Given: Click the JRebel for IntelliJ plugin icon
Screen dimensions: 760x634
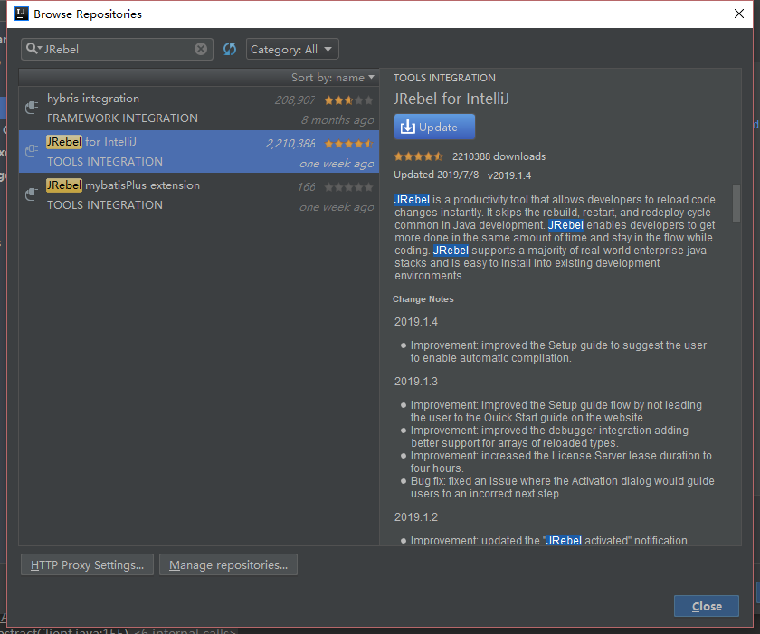Looking at the screenshot, I should [x=32, y=151].
